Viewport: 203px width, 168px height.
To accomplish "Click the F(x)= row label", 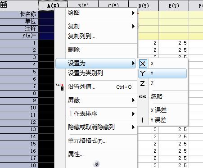I will [19, 36].
